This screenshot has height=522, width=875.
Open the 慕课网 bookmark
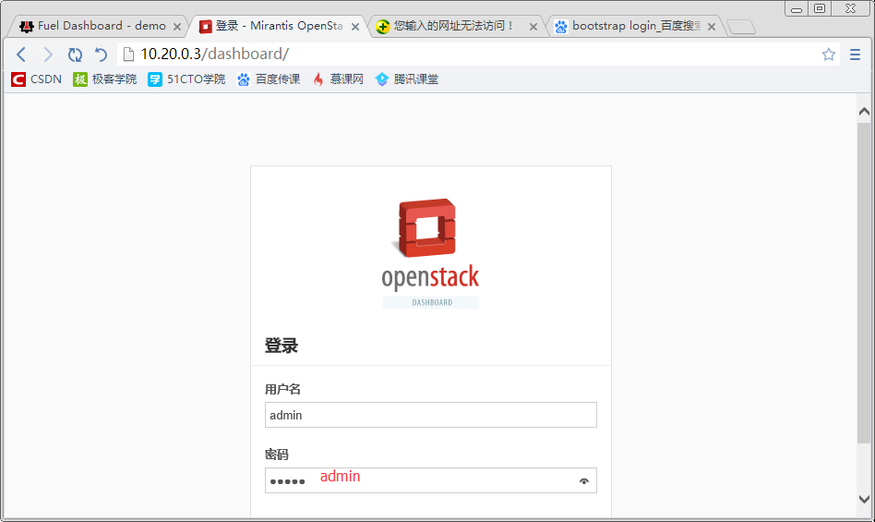[x=338, y=79]
